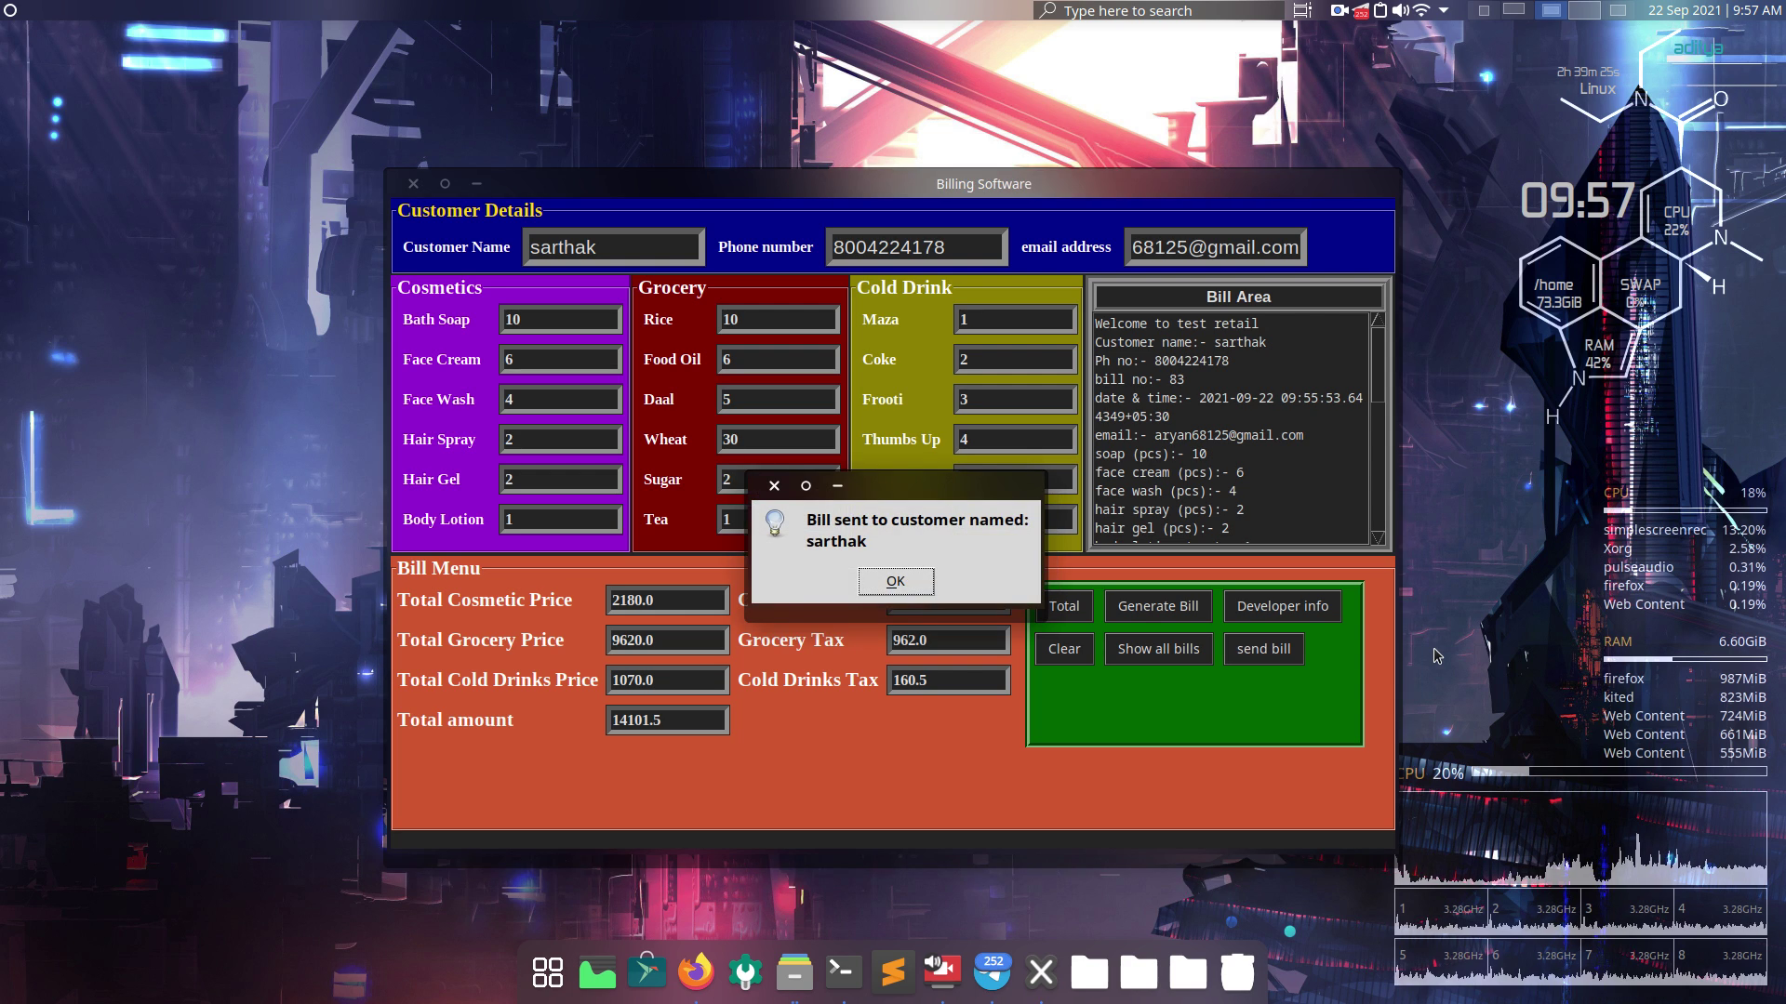Viewport: 1786px width, 1004px height.
Task: Click the Face Wash quantity field
Action: (x=561, y=400)
